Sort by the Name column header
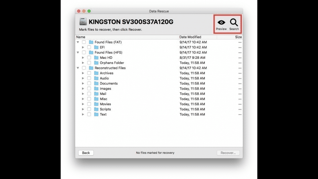 coord(126,37)
